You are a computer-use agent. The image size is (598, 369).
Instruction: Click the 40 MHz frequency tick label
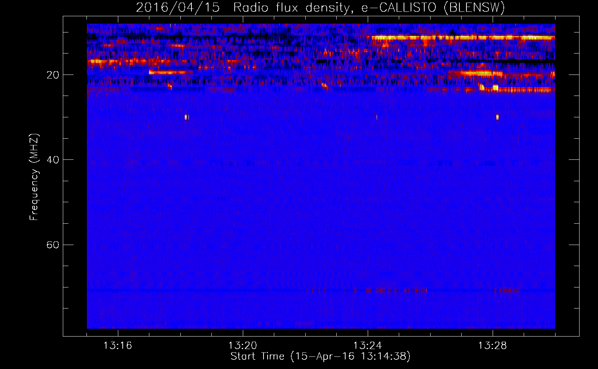[x=52, y=160]
